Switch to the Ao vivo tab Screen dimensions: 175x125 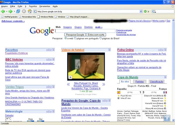click(125, 81)
